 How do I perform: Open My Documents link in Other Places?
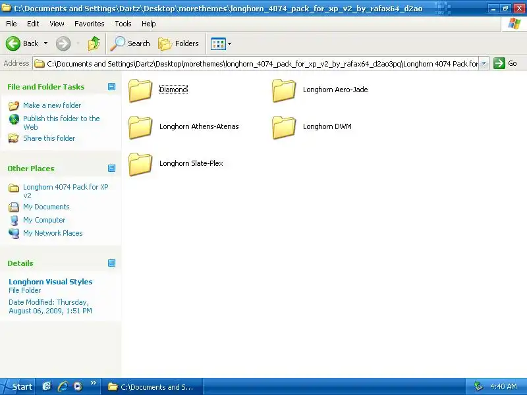(x=46, y=207)
